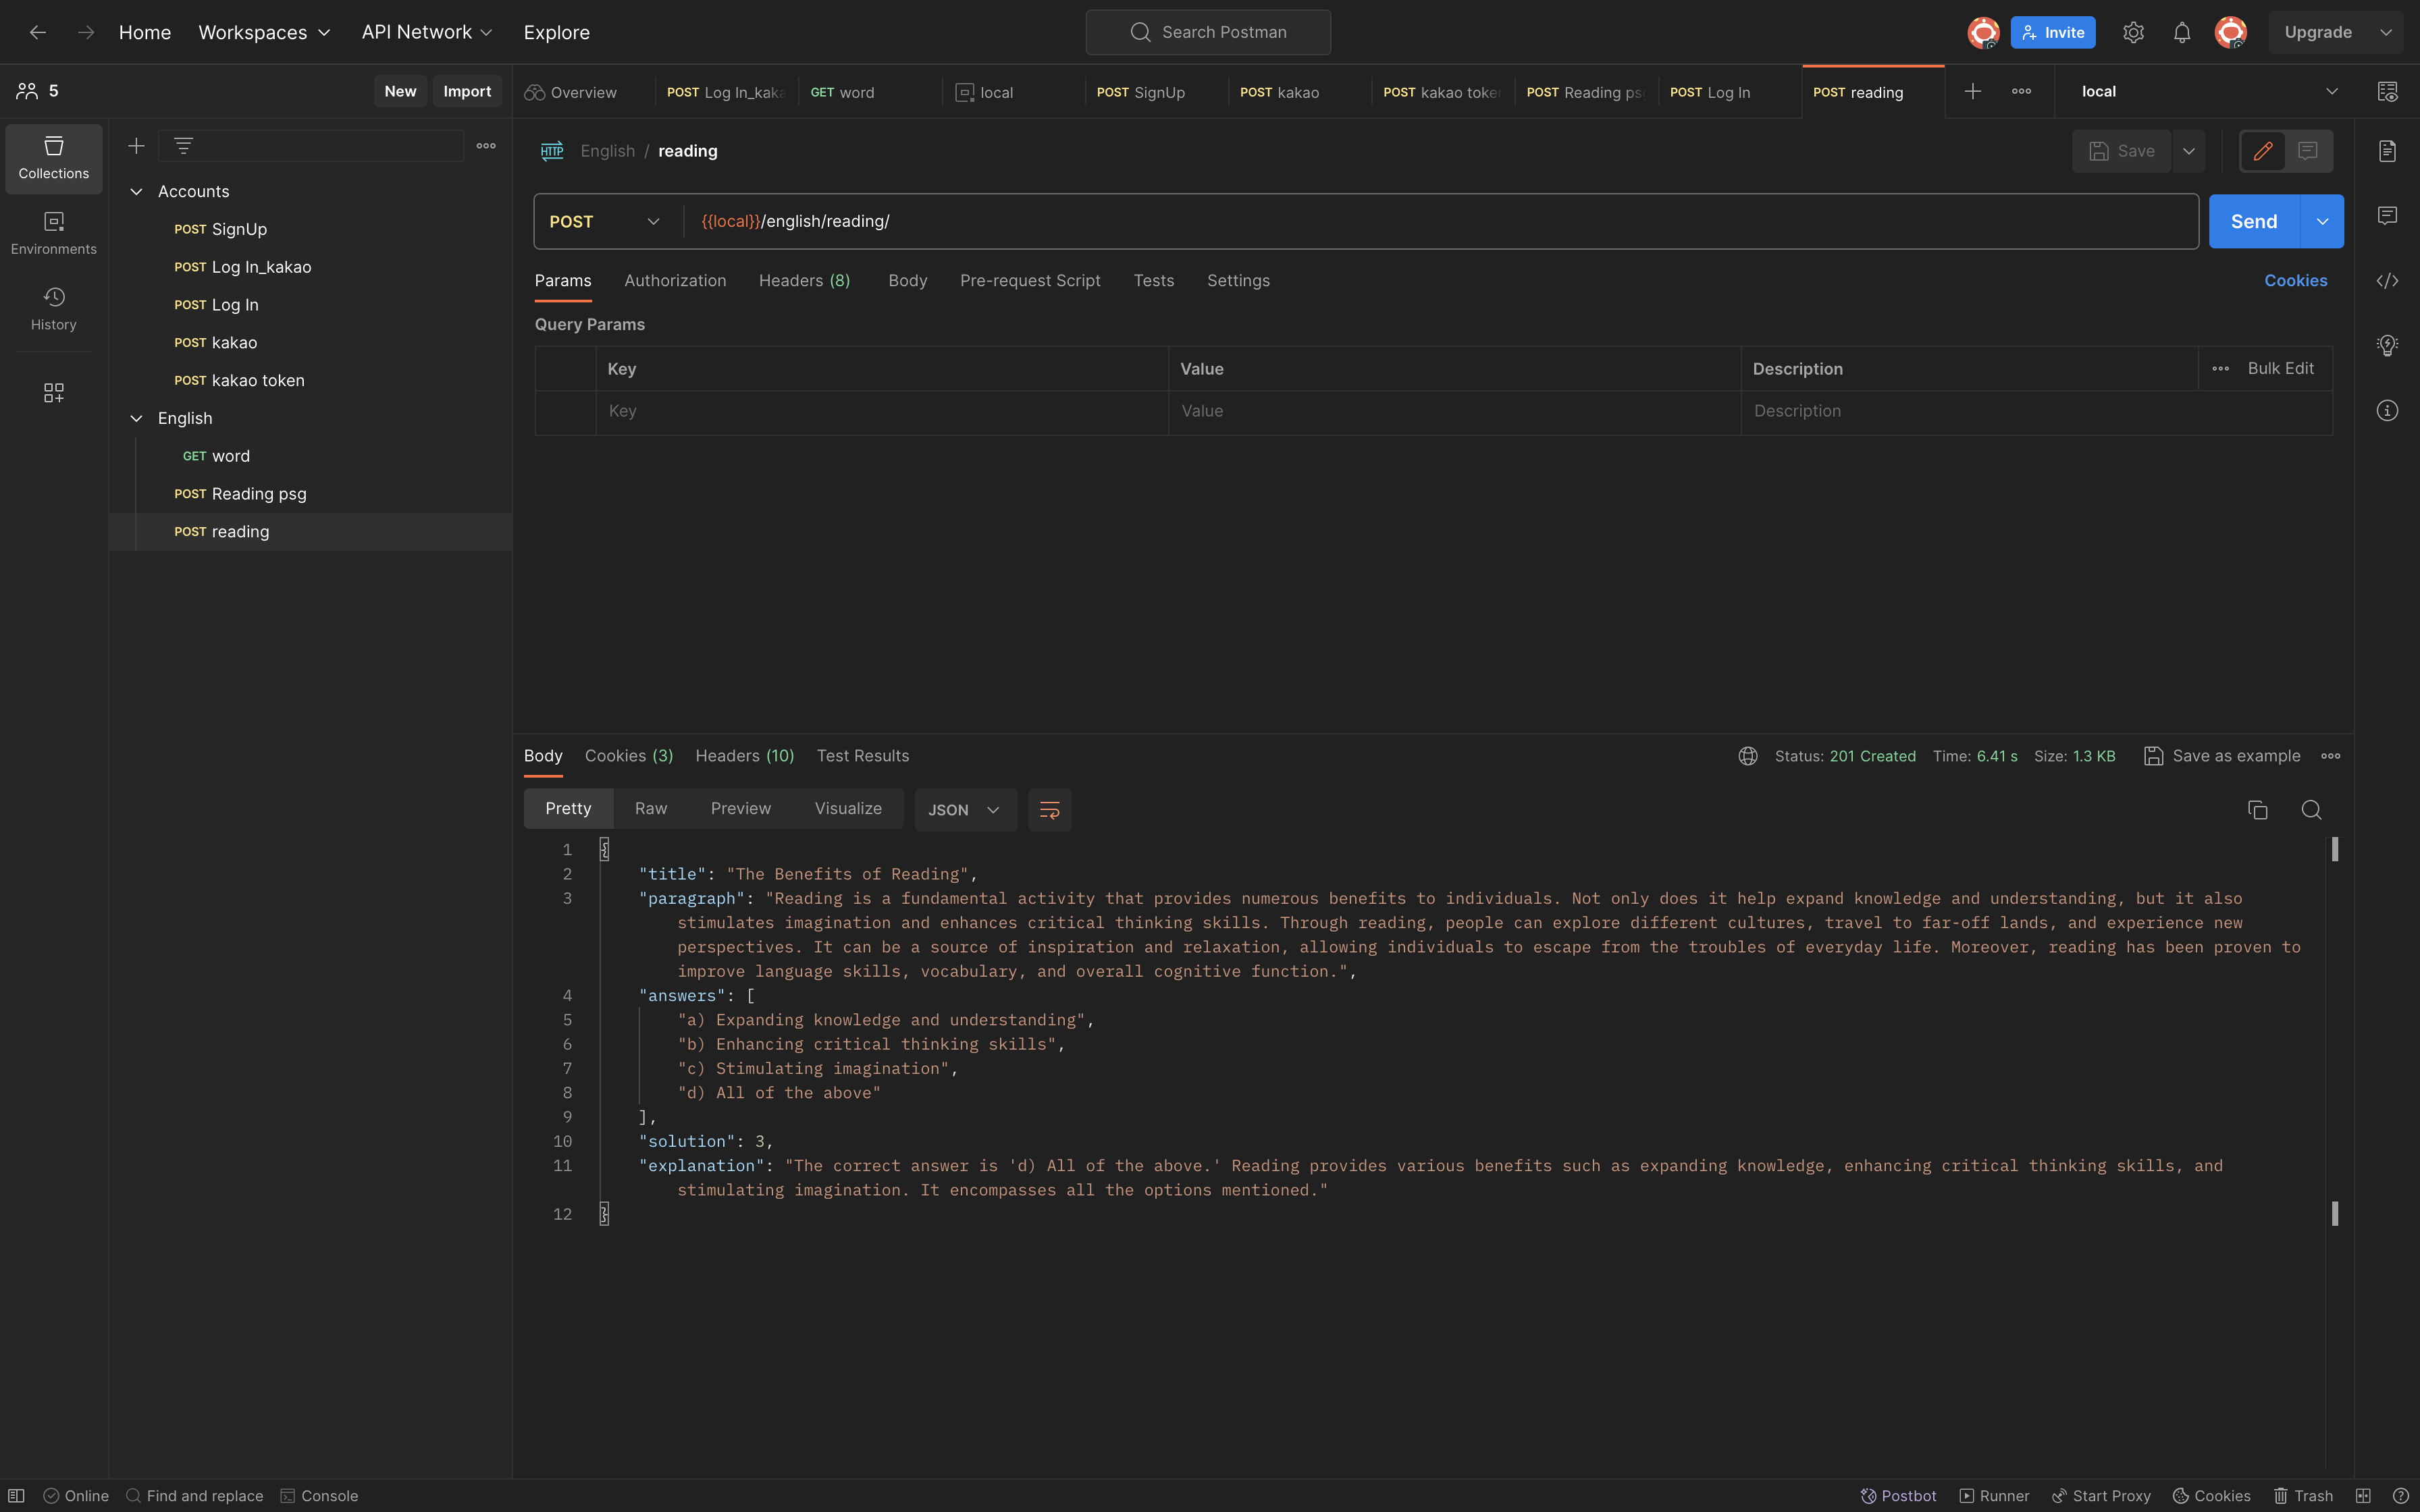Open the Test Results response tab
The image size is (2420, 1512).
click(x=862, y=756)
